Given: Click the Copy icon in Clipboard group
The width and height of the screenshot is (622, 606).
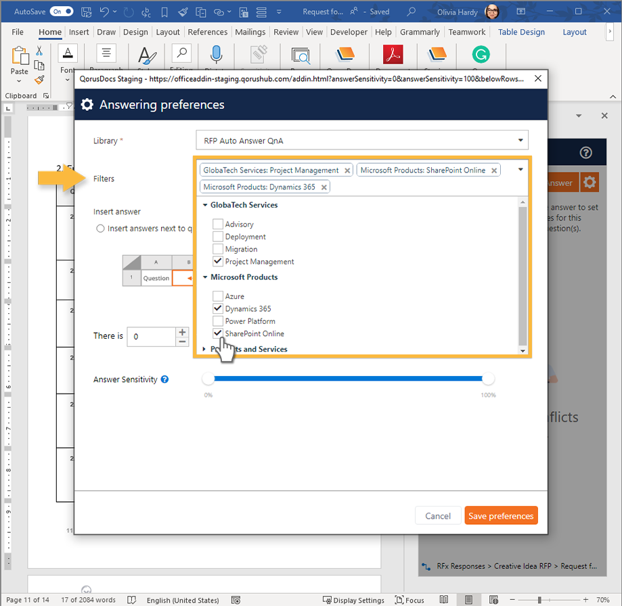Looking at the screenshot, I should [x=39, y=66].
